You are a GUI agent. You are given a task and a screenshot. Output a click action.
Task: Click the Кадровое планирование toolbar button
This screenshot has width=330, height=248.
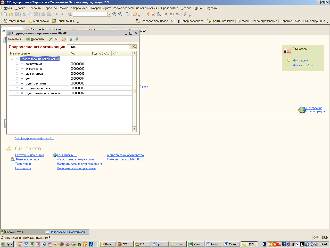[154, 21]
